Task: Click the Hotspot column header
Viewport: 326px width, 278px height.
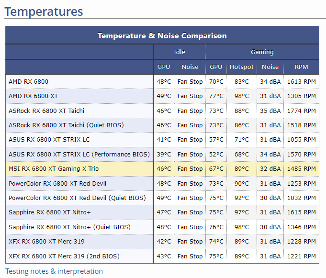Action: pyautogui.click(x=242, y=67)
